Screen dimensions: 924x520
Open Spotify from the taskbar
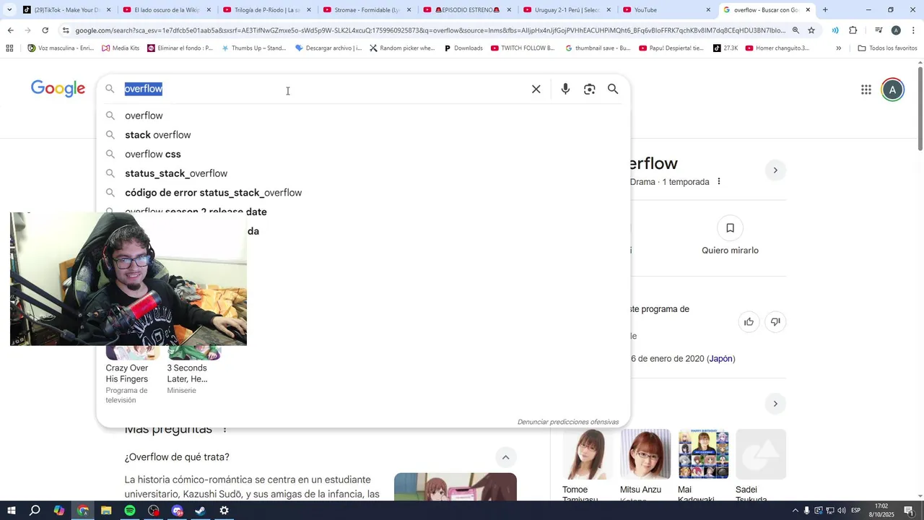pyautogui.click(x=130, y=511)
